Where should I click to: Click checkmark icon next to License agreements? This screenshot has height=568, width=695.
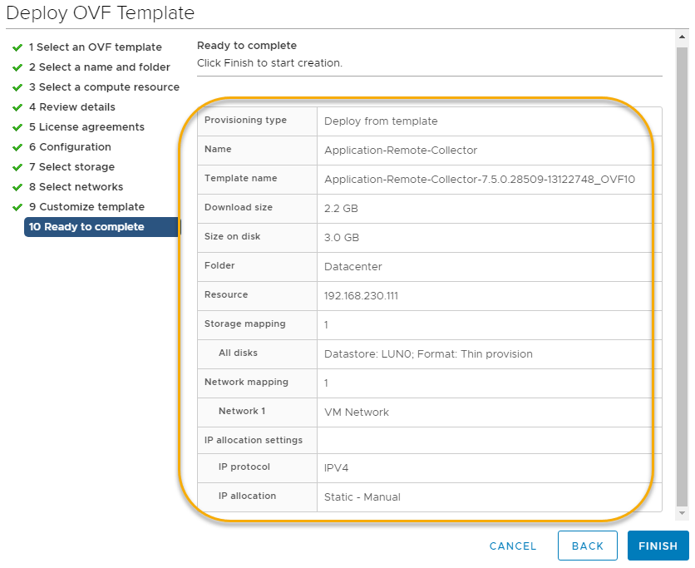17,127
